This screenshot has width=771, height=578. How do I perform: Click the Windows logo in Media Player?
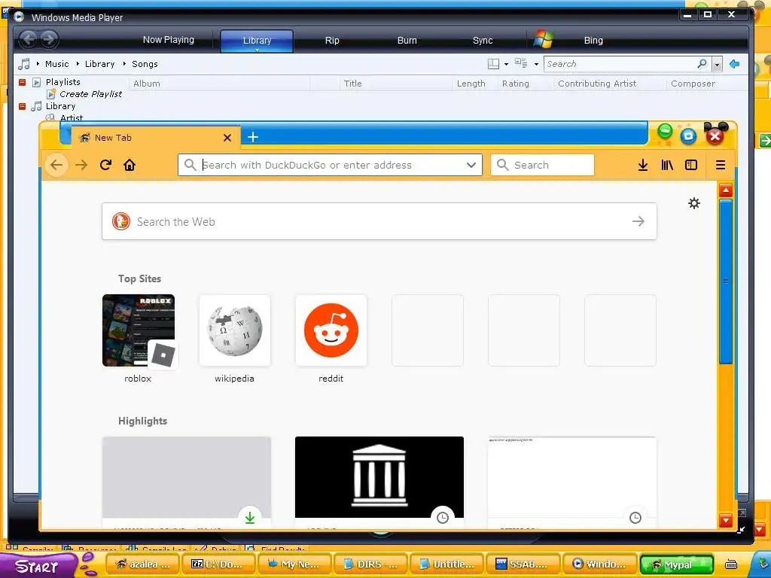pyautogui.click(x=544, y=39)
